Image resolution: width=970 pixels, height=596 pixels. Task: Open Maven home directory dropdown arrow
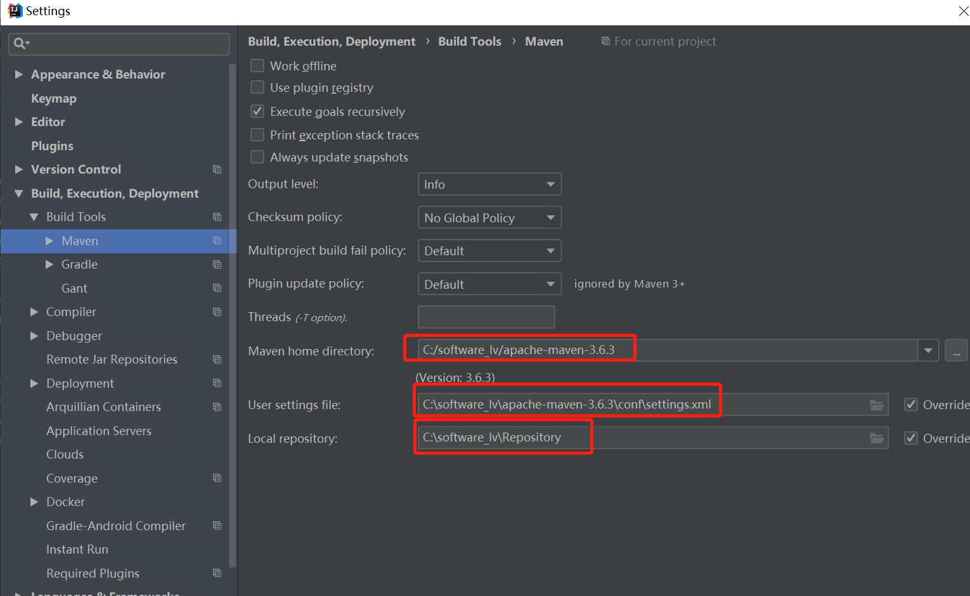click(929, 350)
